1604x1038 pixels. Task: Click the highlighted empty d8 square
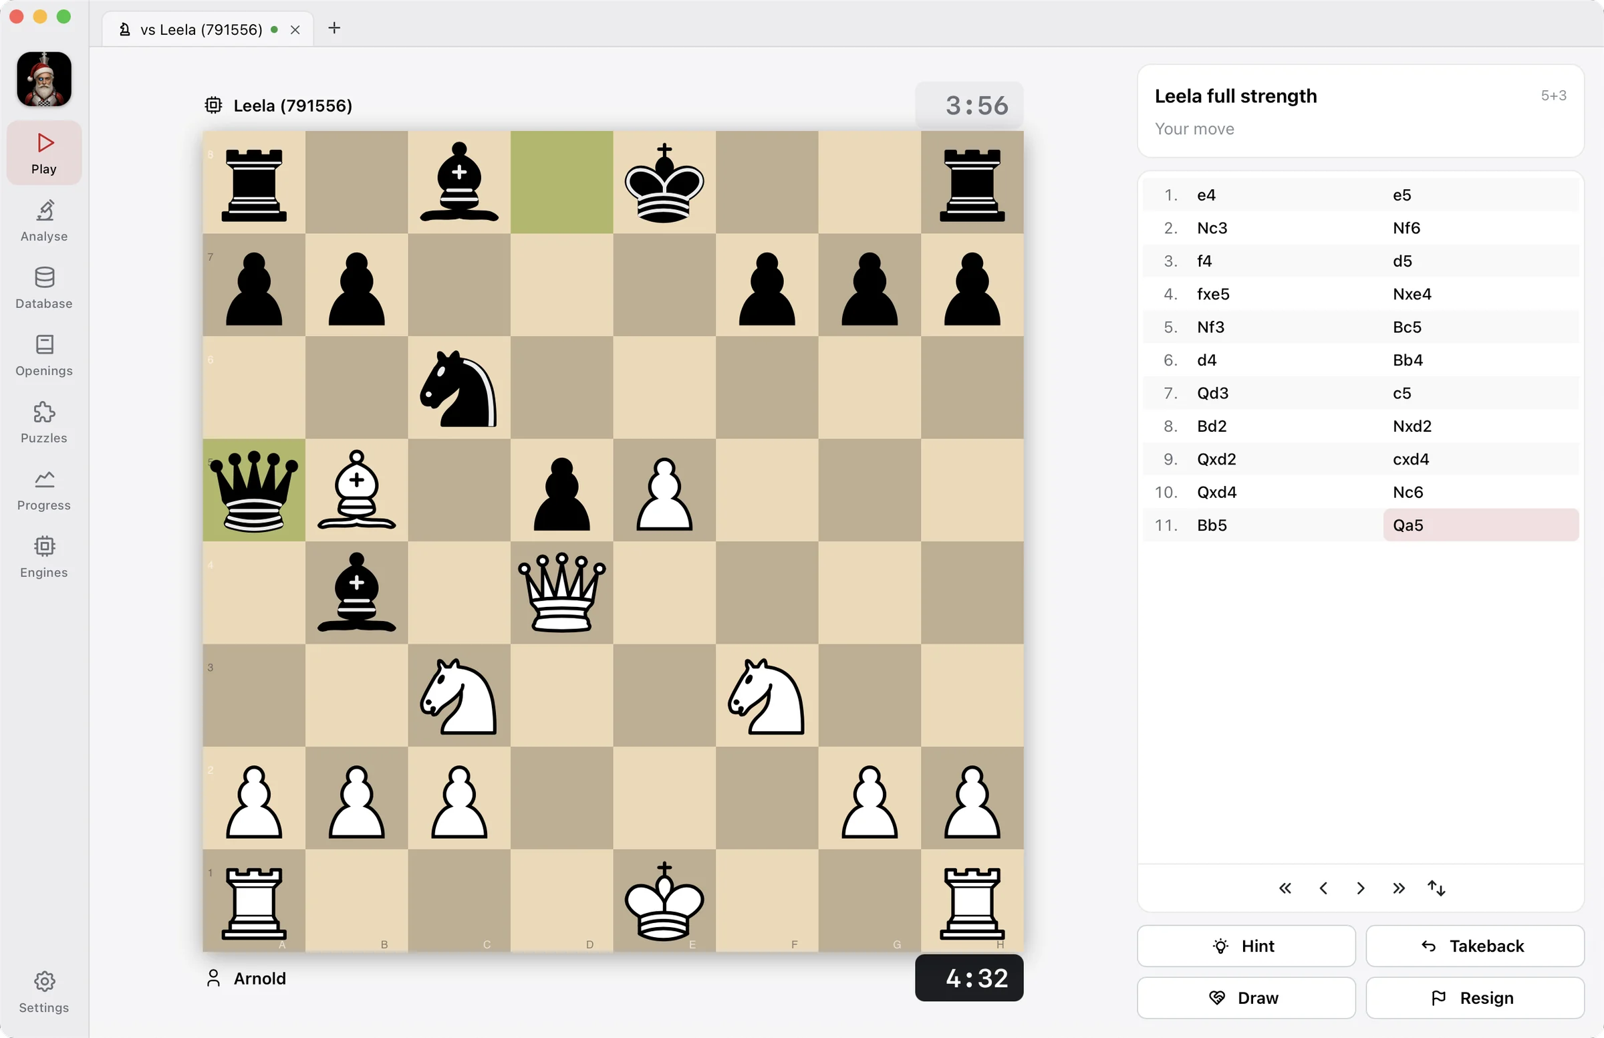point(561,182)
